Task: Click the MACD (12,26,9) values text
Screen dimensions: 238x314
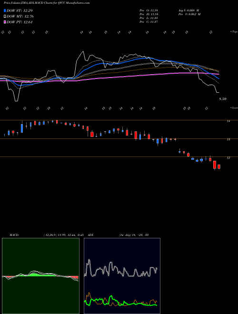Action: click(63, 235)
